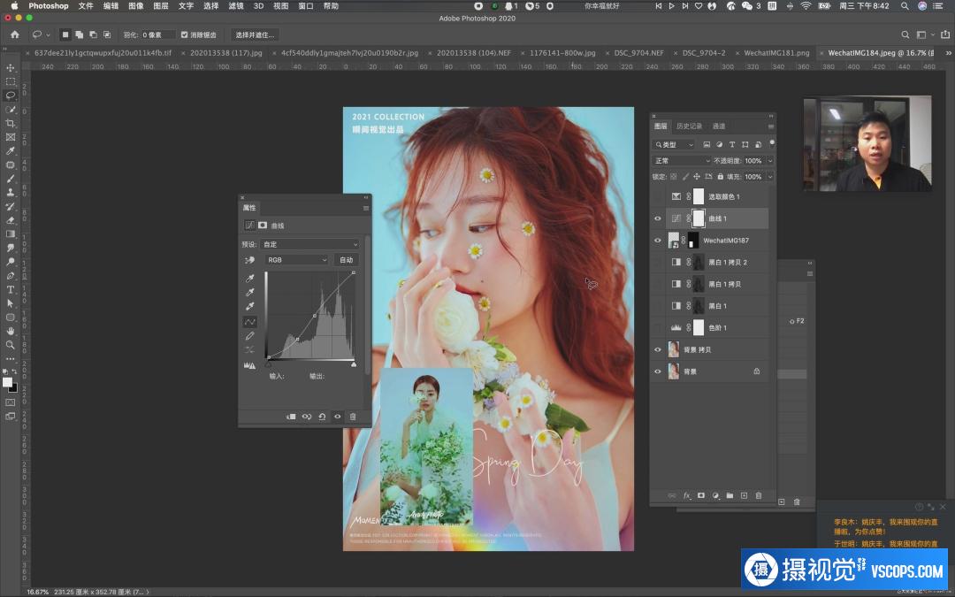This screenshot has width=955, height=597.
Task: Select the Quick Selection tool
Action: click(x=11, y=110)
